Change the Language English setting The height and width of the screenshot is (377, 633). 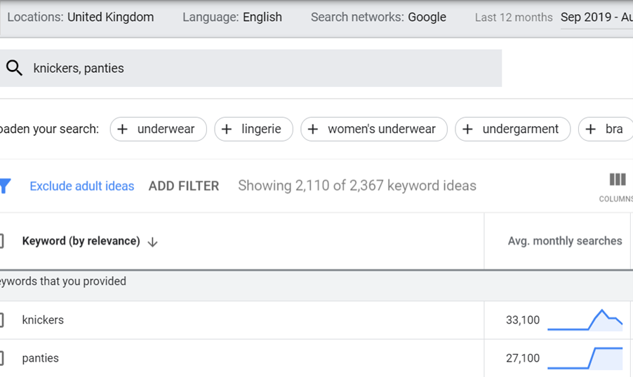tap(232, 17)
